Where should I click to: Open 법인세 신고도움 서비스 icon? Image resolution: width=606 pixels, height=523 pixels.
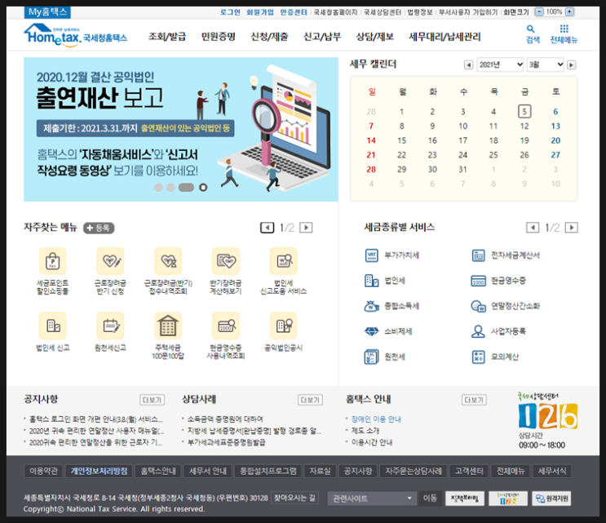tap(283, 261)
